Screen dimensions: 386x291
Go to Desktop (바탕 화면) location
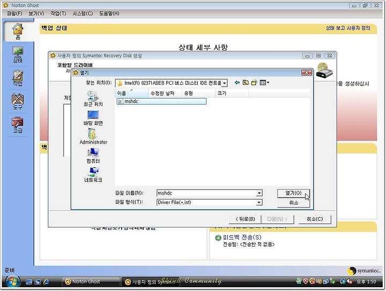[x=93, y=118]
